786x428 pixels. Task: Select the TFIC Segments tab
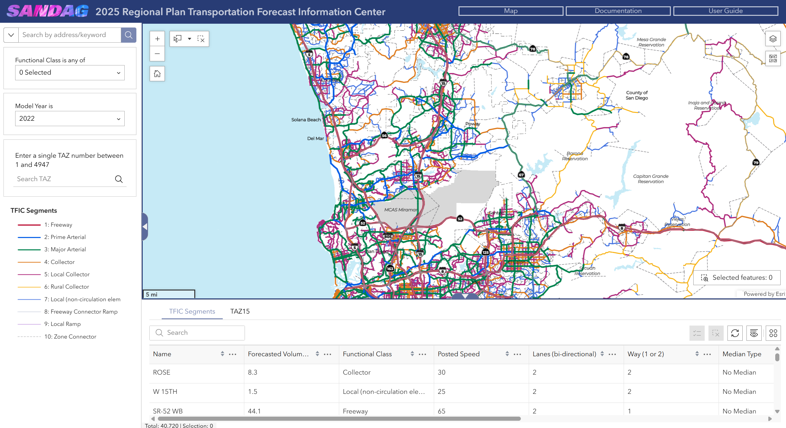tap(192, 311)
